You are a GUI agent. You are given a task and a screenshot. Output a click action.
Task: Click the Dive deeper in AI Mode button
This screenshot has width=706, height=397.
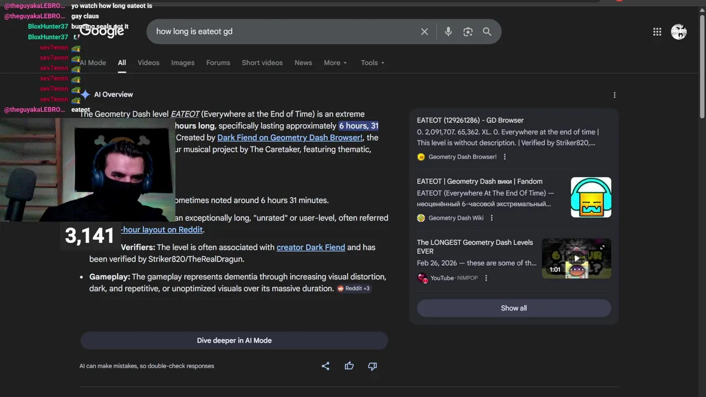point(234,340)
